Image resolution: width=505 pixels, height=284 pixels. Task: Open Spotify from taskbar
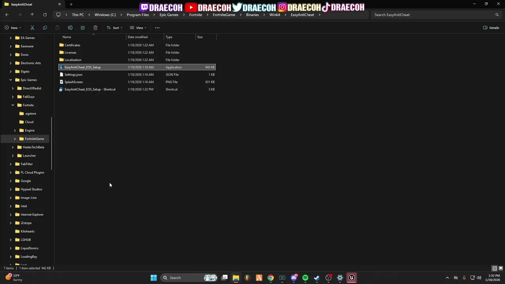[305, 278]
